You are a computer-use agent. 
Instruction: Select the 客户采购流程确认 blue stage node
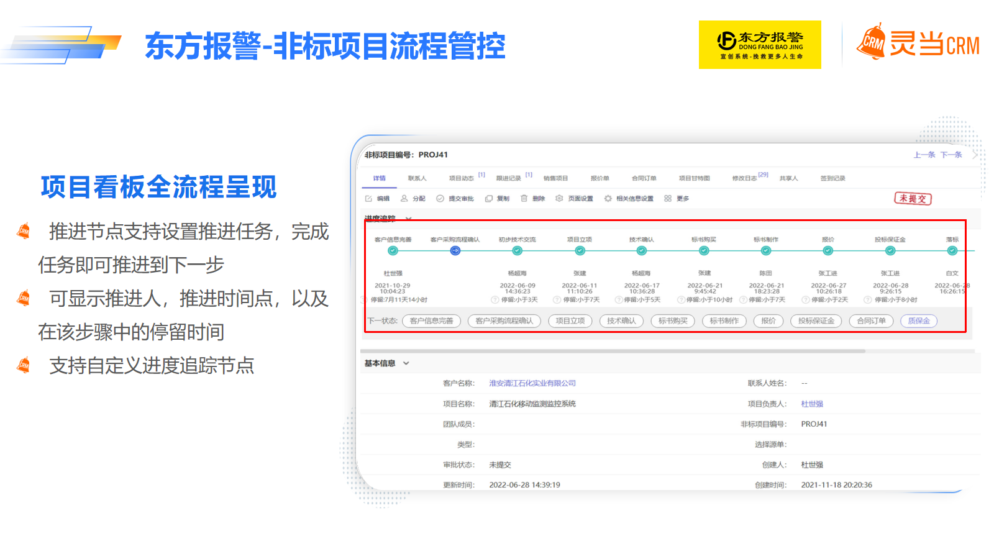[455, 251]
